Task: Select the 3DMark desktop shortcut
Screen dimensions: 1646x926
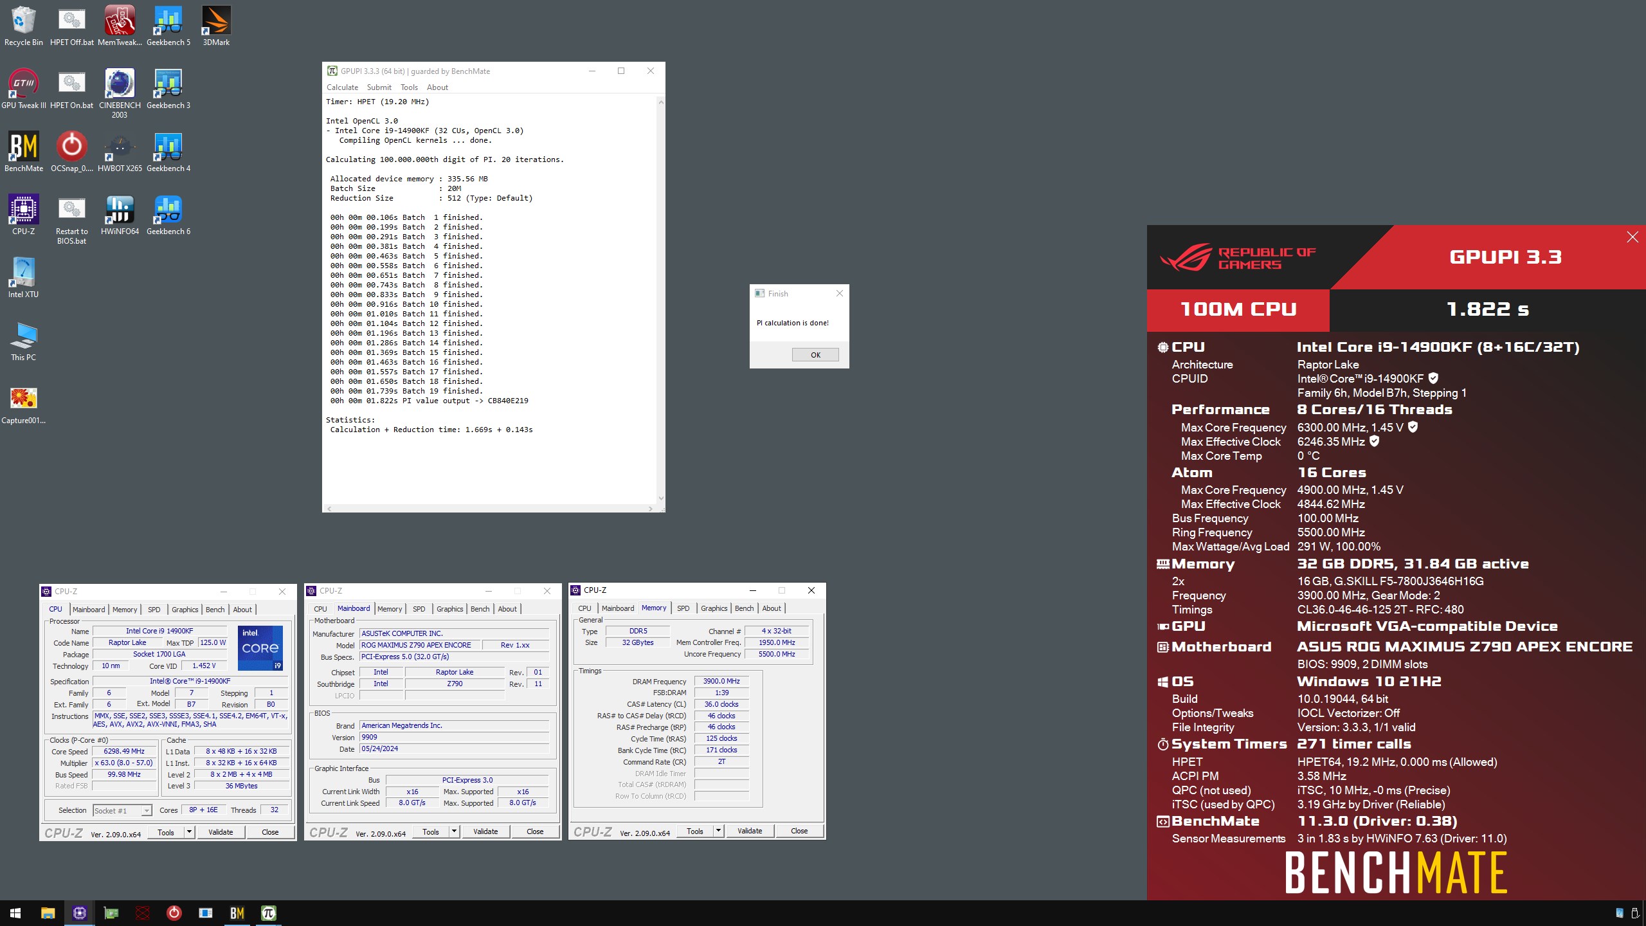Action: [216, 26]
